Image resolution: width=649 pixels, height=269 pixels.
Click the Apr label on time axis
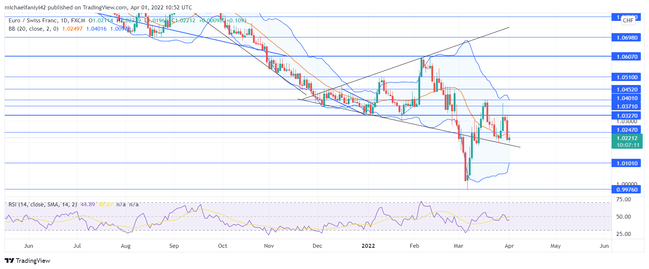[x=509, y=246]
